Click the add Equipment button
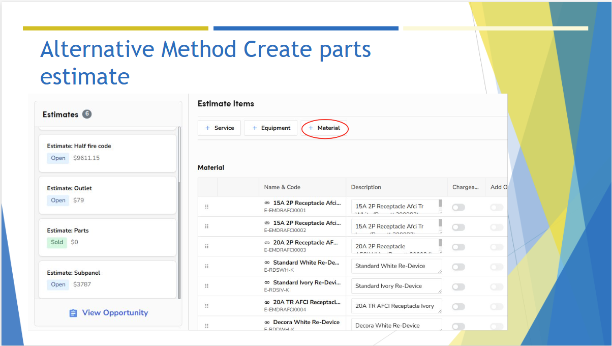612x346 pixels. coord(270,128)
